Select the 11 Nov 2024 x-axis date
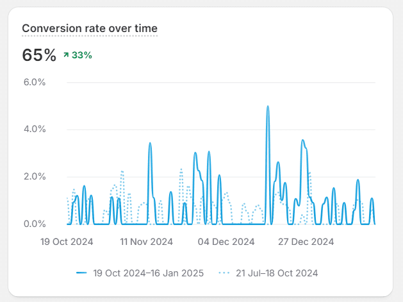 (146, 242)
